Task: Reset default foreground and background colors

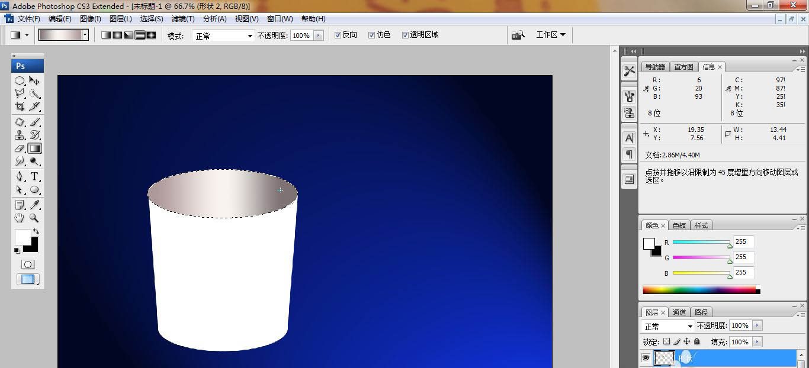Action: click(x=17, y=251)
